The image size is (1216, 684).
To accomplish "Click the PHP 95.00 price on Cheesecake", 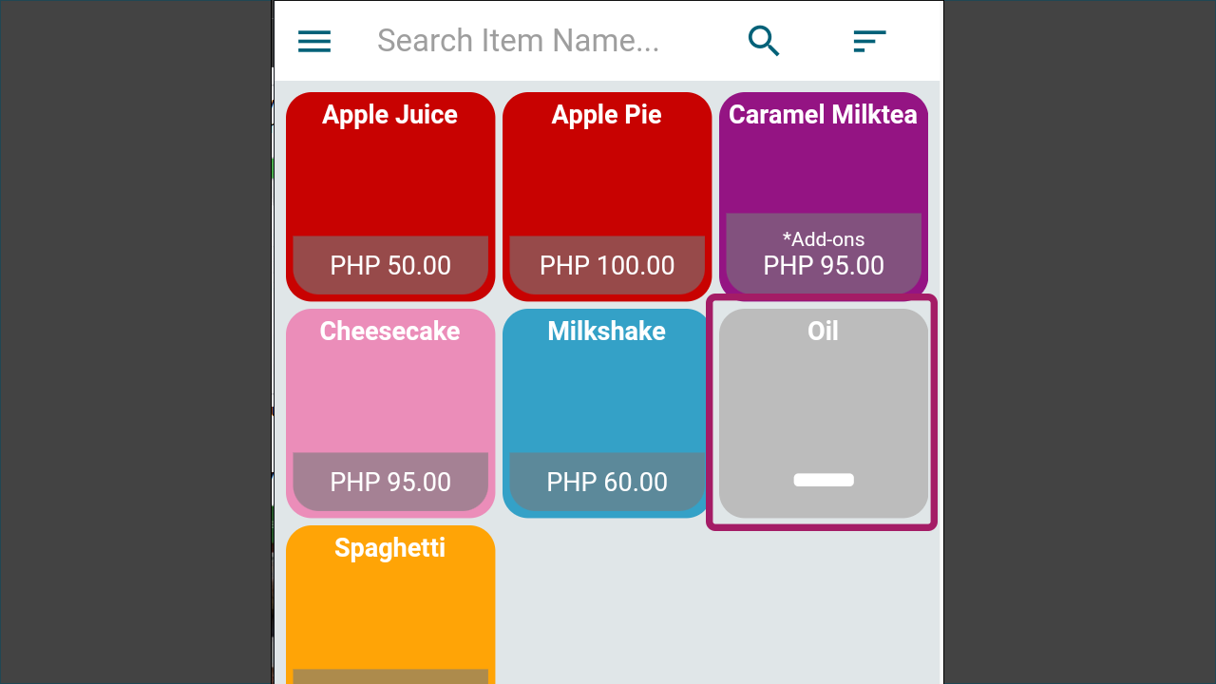I will [390, 482].
